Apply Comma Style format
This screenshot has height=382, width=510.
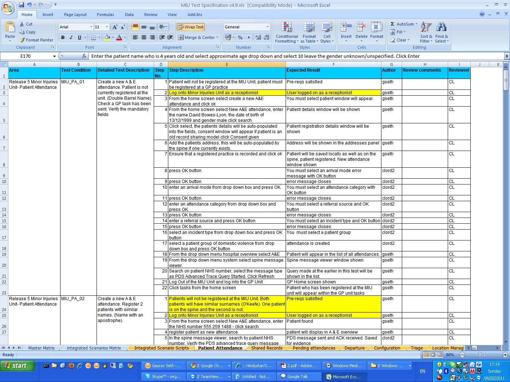coord(248,37)
